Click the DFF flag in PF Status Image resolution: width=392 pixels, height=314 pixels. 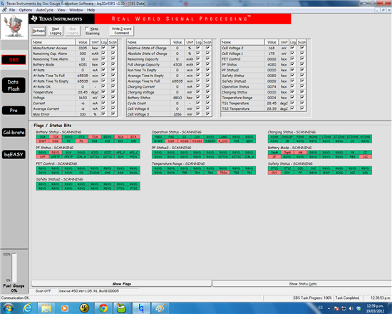click(43, 157)
